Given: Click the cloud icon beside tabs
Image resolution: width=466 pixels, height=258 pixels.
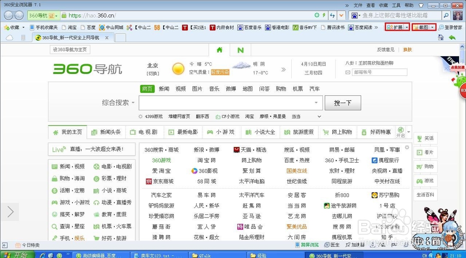Looking at the screenshot, I should 9,38.
